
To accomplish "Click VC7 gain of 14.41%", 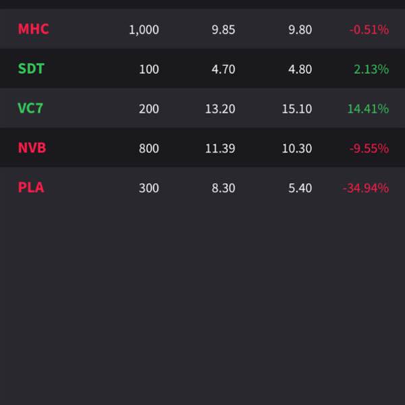I will 369,109.
